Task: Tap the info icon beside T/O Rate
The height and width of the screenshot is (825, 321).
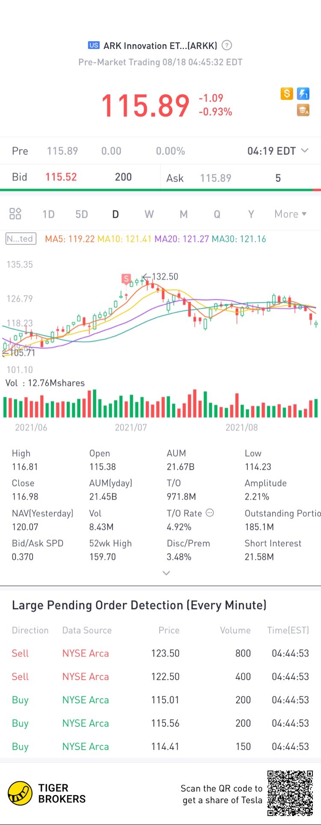Action: pyautogui.click(x=210, y=513)
